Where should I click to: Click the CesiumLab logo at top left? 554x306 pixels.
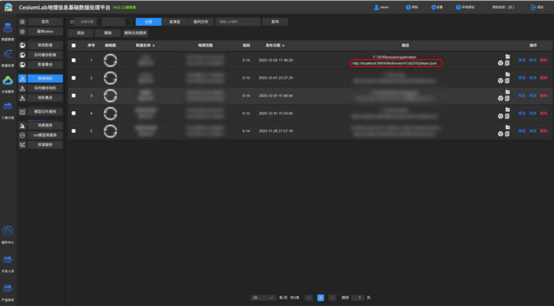point(8,7)
